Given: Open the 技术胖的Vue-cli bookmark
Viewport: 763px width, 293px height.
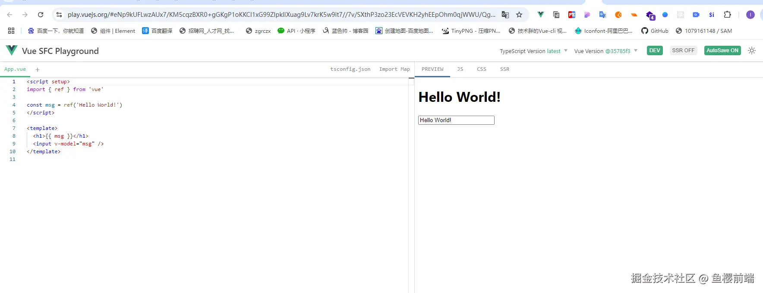Looking at the screenshot, I should point(538,31).
